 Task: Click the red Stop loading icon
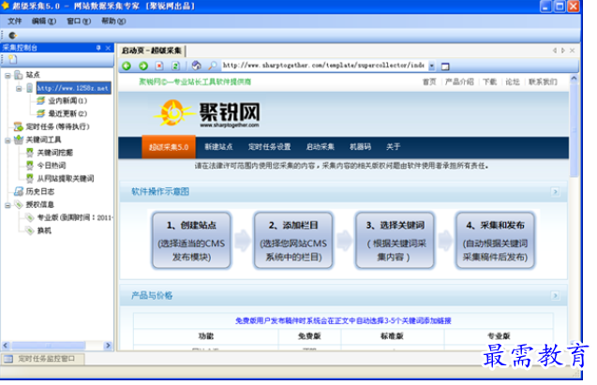[159, 67]
